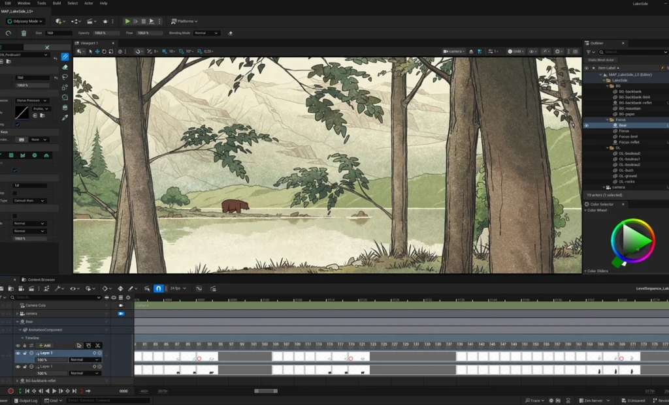Toggle the checkbox below the pressure curve
This screenshot has height=405, width=669.
tap(17, 124)
